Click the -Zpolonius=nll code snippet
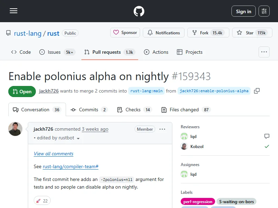This screenshot has width=278, height=208. point(116,180)
